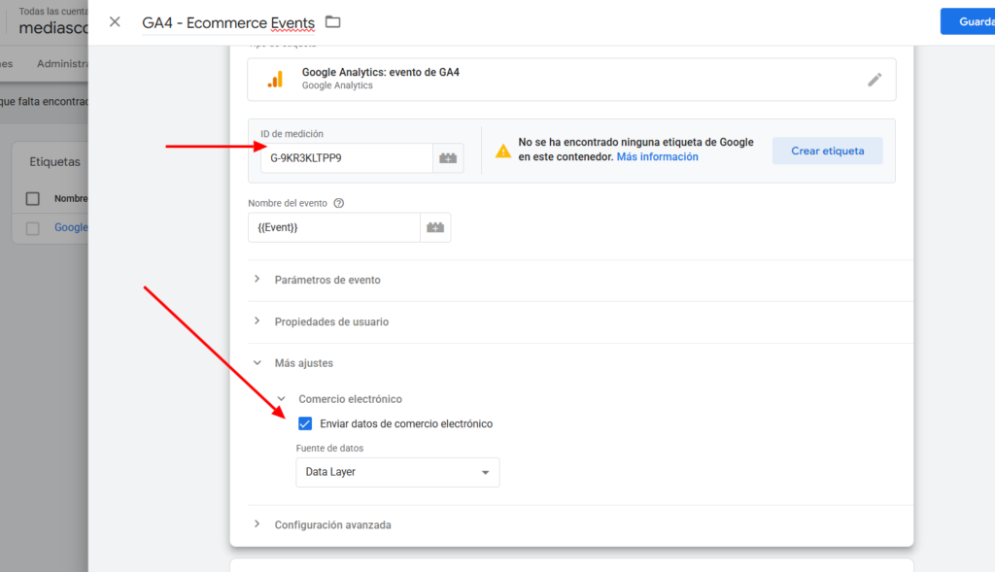Click the pencil icon to edit tag type

(x=875, y=80)
